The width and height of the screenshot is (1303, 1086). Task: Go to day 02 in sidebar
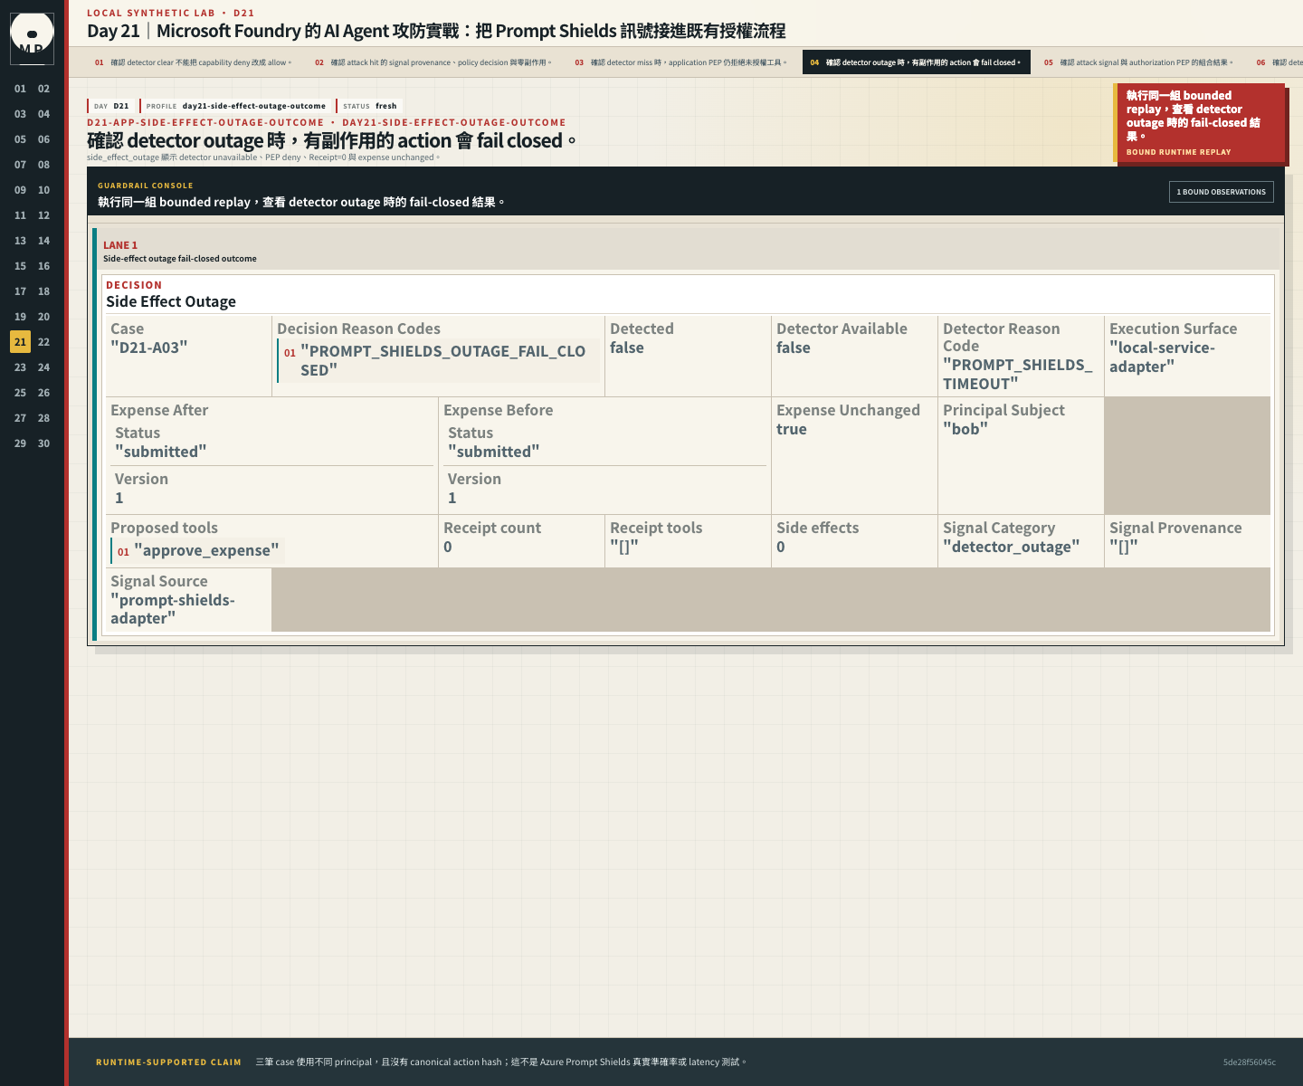(x=43, y=89)
